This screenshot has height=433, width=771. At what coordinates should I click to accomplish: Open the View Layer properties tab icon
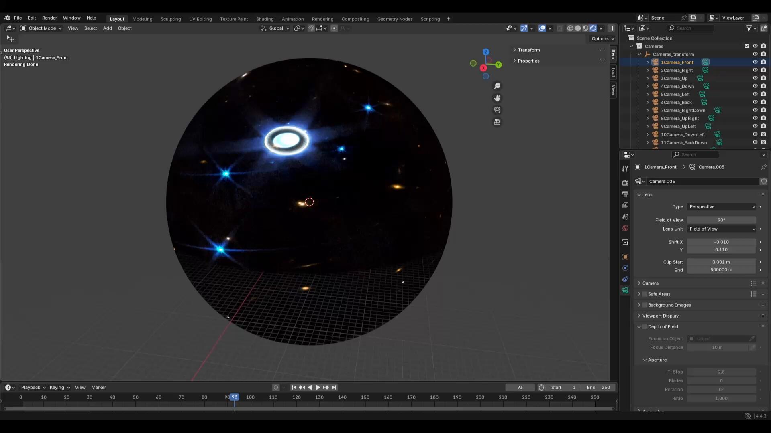[625, 205]
